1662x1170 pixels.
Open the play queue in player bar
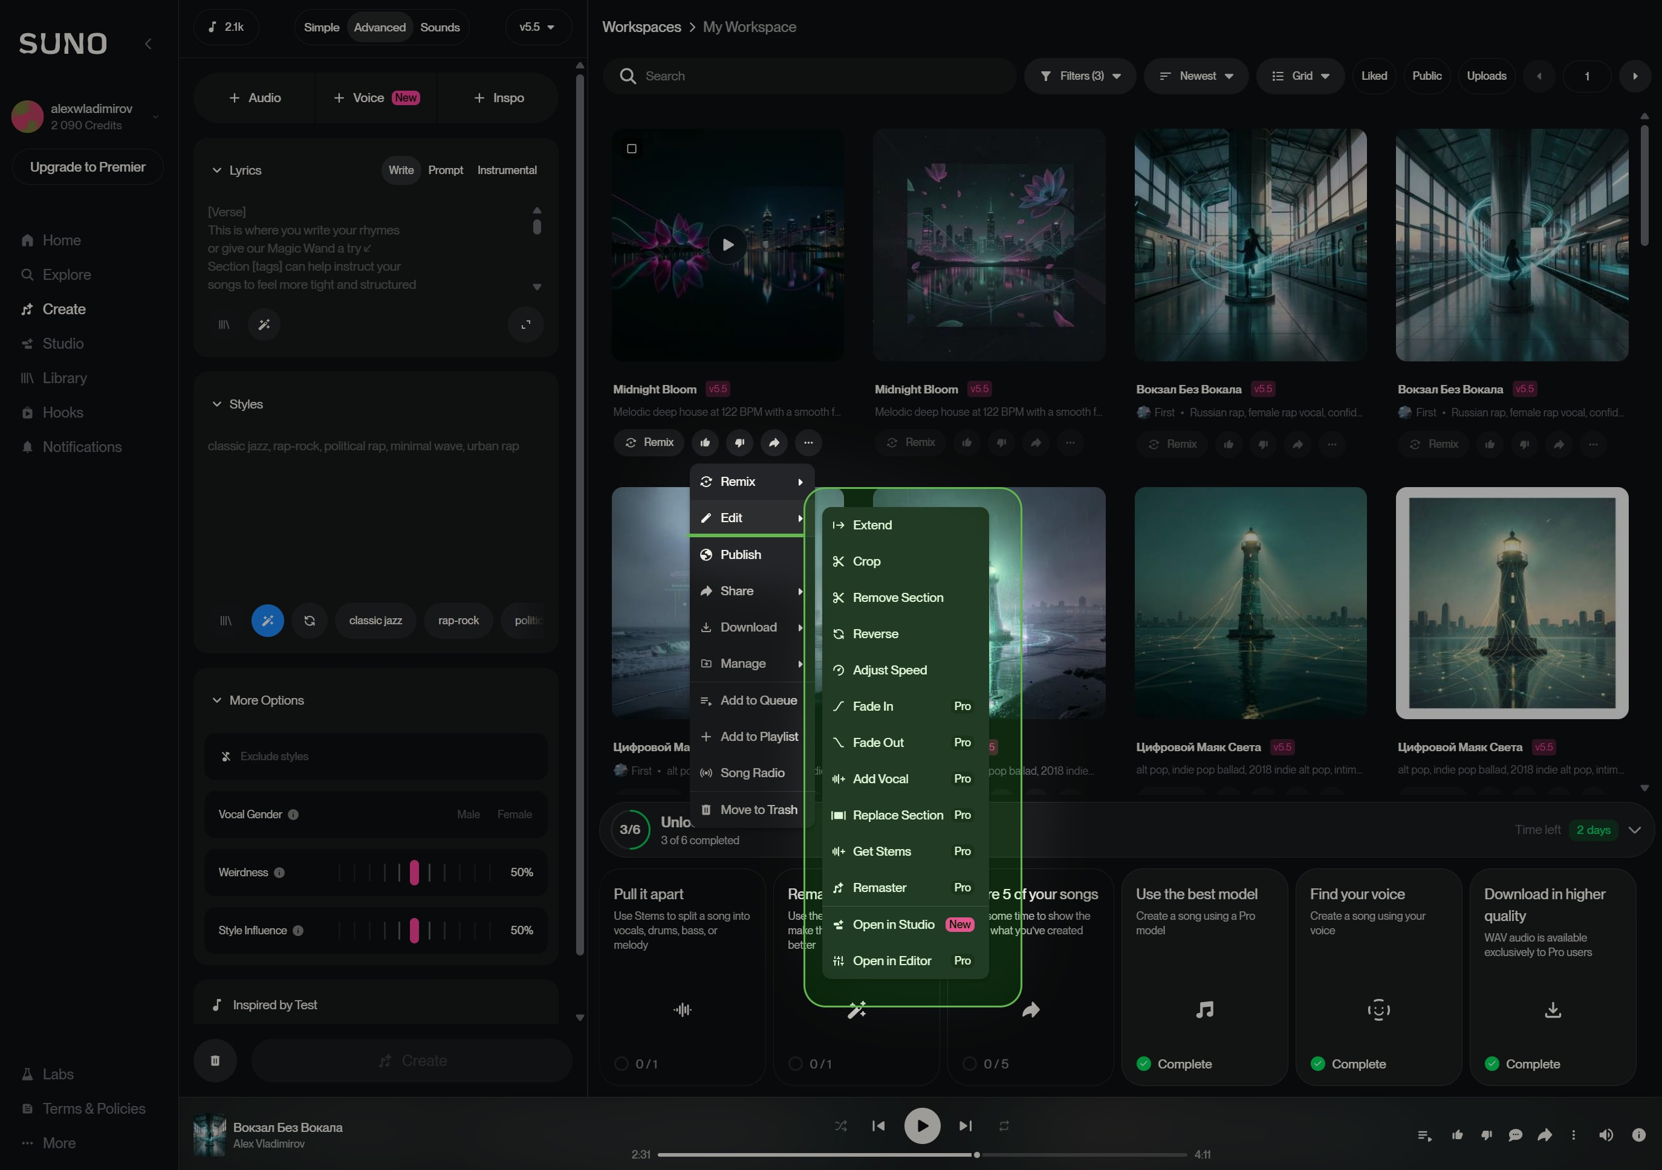click(x=1424, y=1136)
